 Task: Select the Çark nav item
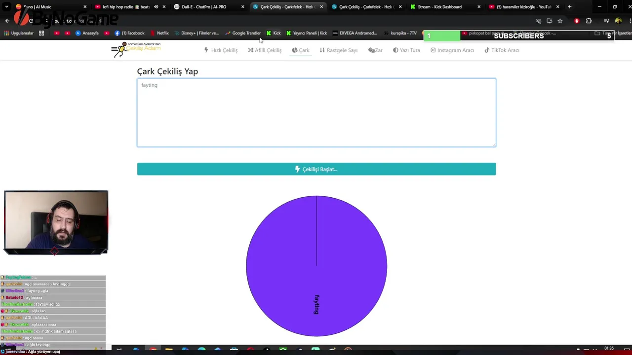pos(301,50)
